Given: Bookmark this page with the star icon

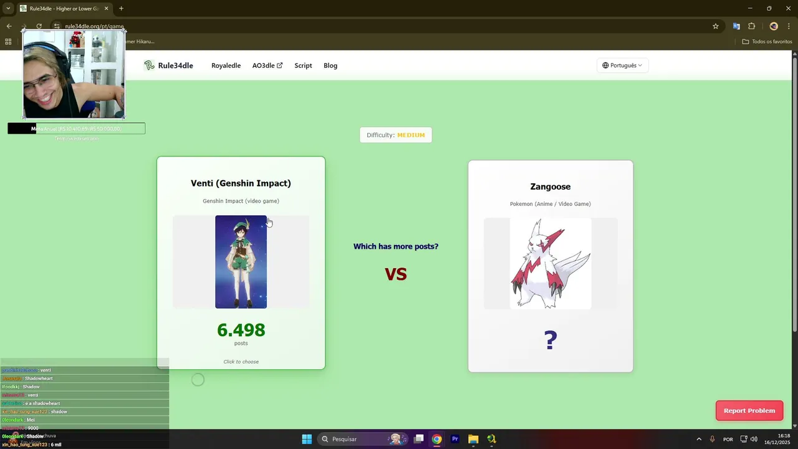Looking at the screenshot, I should pos(716,26).
